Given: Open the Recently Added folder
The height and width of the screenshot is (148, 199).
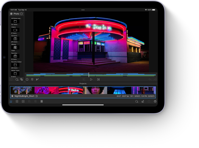Looking at the screenshot, I should pyautogui.click(x=15, y=65).
